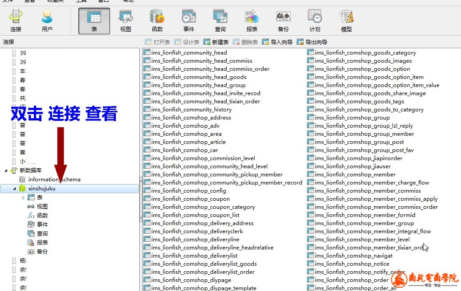The width and height of the screenshot is (461, 291).
Task: Open the 函数 (Function) toolbar icon
Action: [157, 21]
